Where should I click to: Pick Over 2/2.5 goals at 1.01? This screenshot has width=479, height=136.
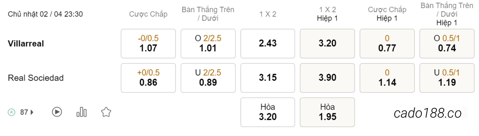[208, 44]
